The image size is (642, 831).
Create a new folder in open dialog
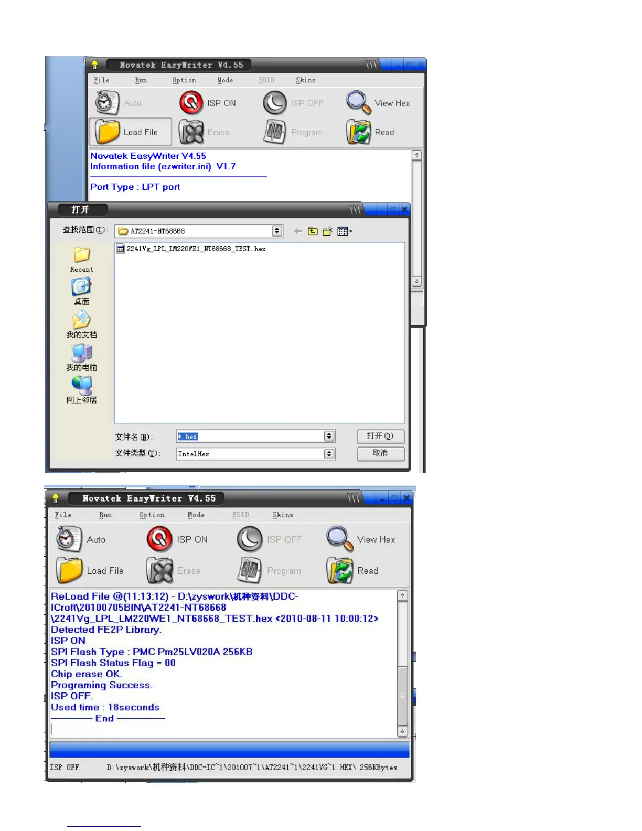point(328,231)
